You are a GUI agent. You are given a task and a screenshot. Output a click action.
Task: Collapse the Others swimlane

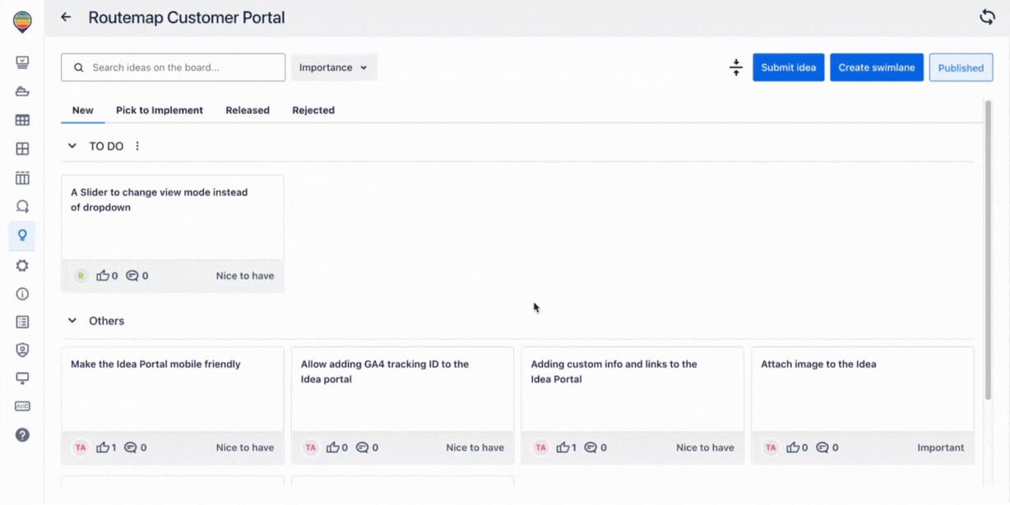coord(72,321)
